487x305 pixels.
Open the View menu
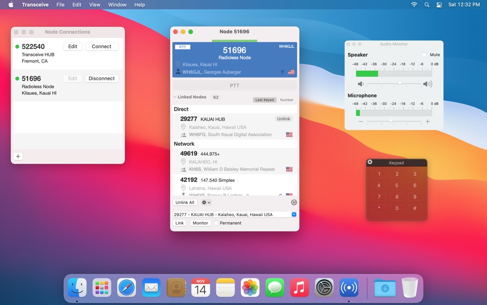pos(95,5)
